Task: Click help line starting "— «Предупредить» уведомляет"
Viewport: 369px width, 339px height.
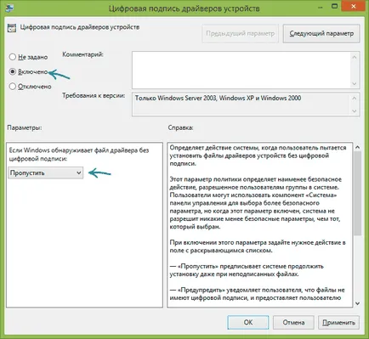Action: (257, 294)
